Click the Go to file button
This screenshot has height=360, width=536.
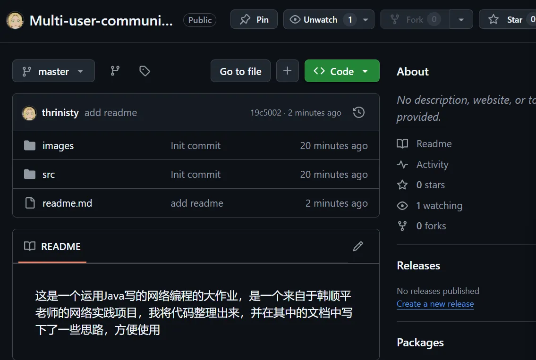240,71
